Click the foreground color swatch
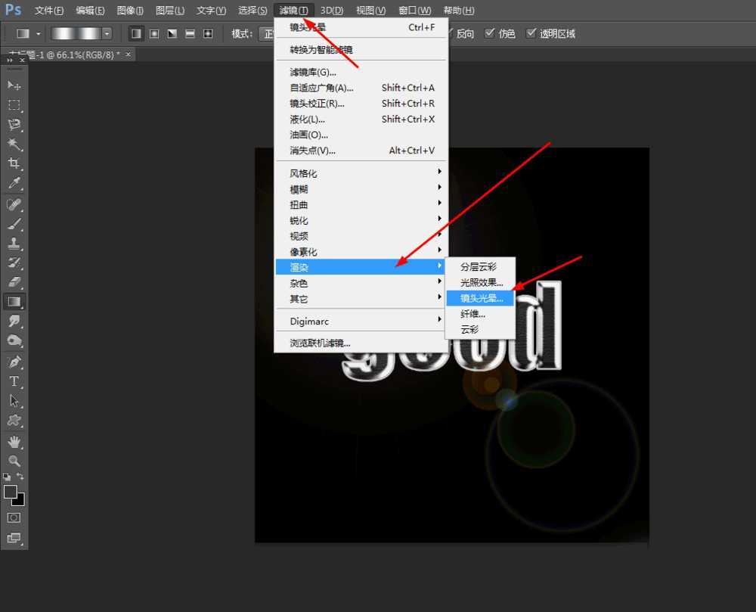756x612 pixels. pos(11,492)
